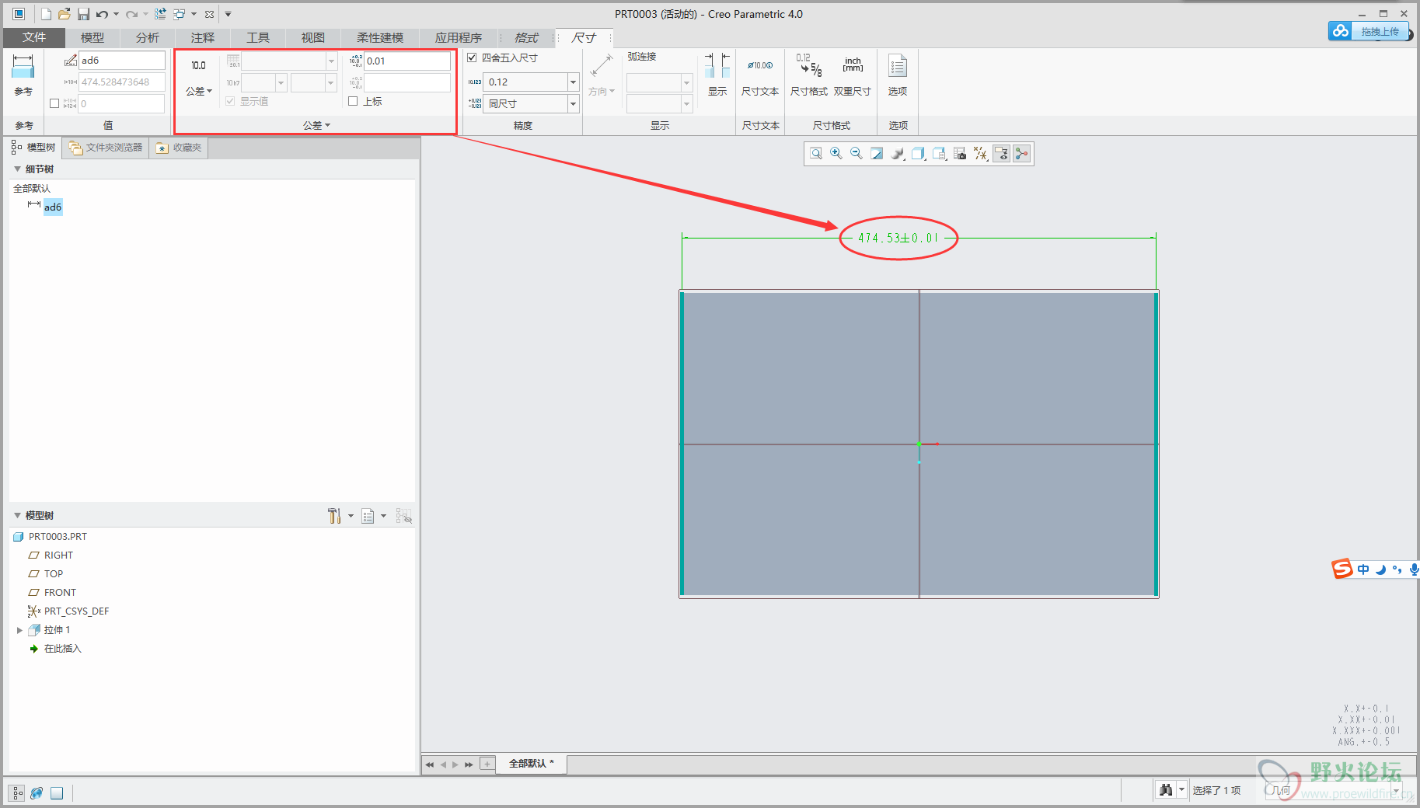Image resolution: width=1420 pixels, height=808 pixels.
Task: Click the Undo arrow icon
Action: [x=102, y=14]
